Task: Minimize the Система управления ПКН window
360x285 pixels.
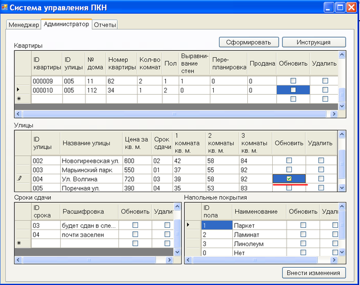Action: click(x=329, y=8)
